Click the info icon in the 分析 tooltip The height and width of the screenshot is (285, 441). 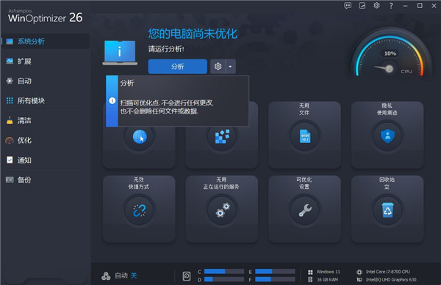pos(112,100)
